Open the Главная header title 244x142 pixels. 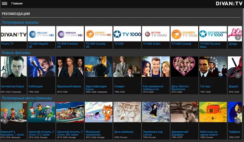(17, 3)
